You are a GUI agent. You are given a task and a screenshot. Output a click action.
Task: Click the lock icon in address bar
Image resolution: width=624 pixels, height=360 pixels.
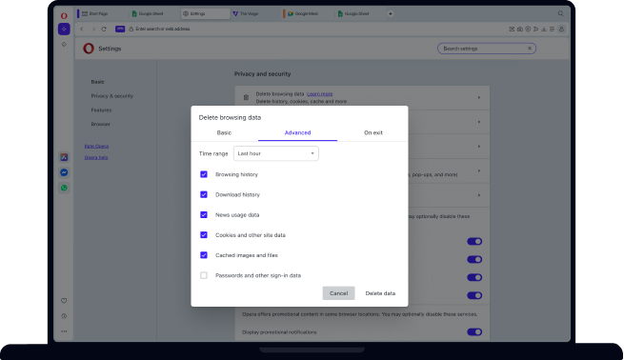coord(131,29)
